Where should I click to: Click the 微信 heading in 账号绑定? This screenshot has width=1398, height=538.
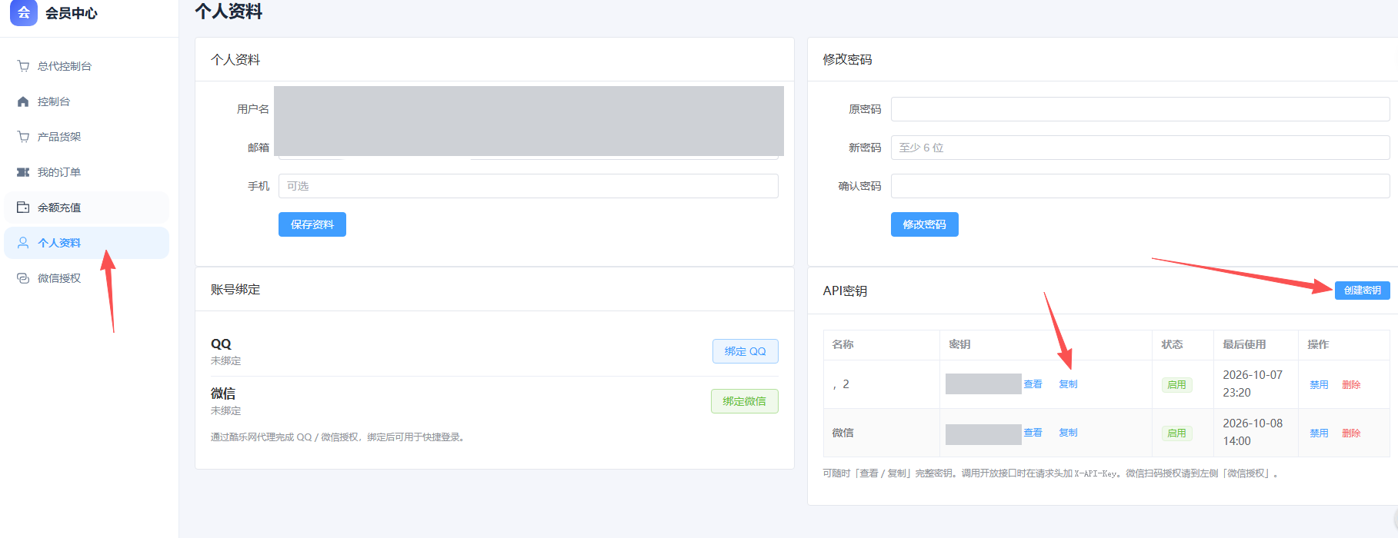pyautogui.click(x=223, y=394)
